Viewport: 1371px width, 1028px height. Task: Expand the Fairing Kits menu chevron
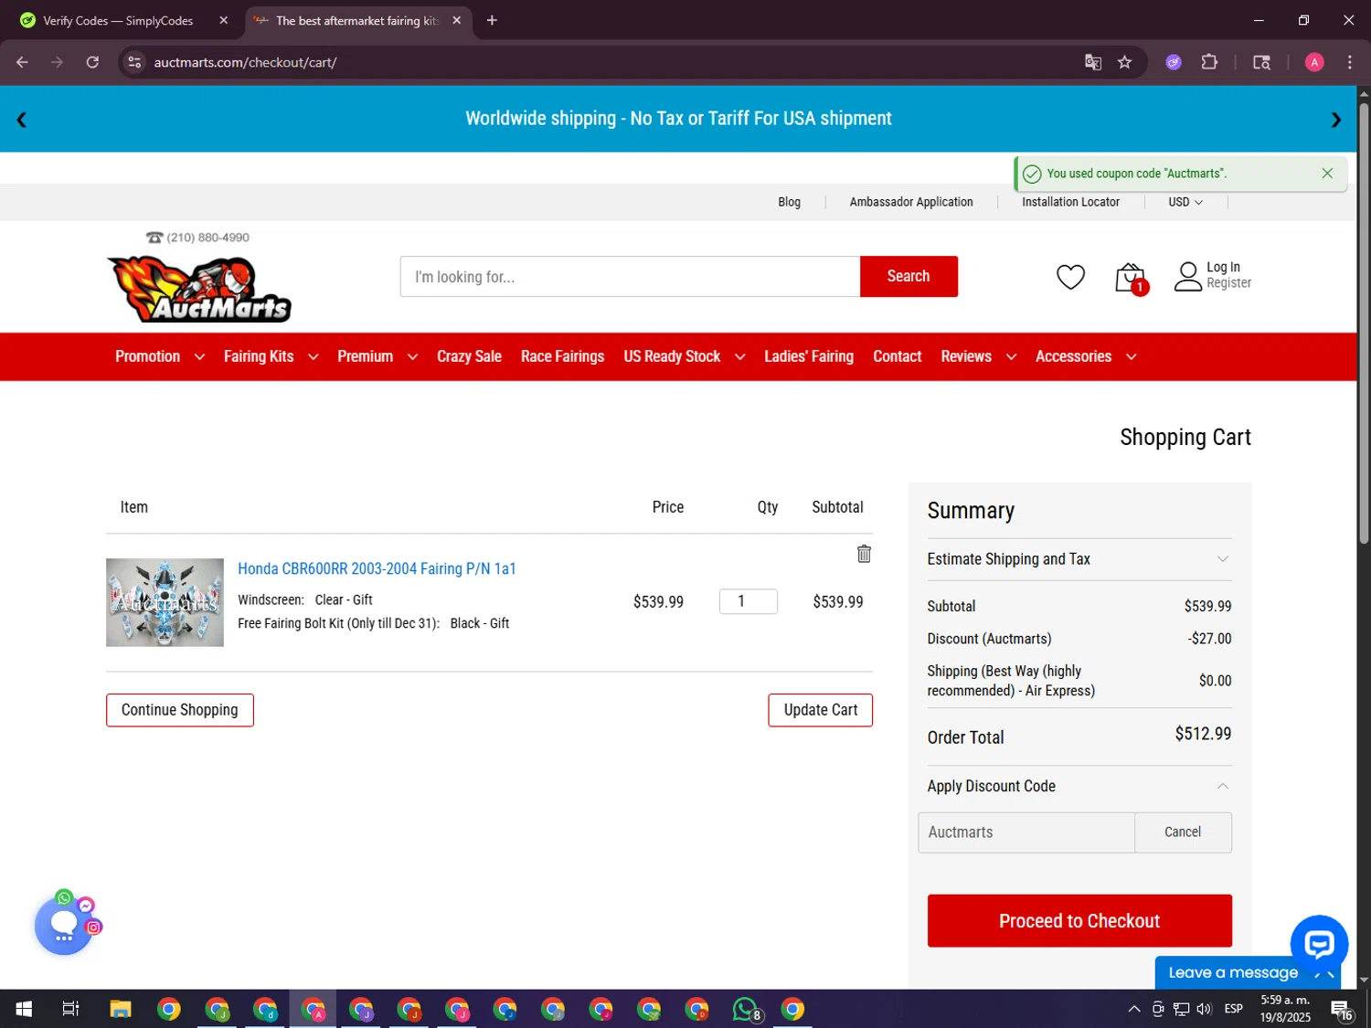click(313, 357)
